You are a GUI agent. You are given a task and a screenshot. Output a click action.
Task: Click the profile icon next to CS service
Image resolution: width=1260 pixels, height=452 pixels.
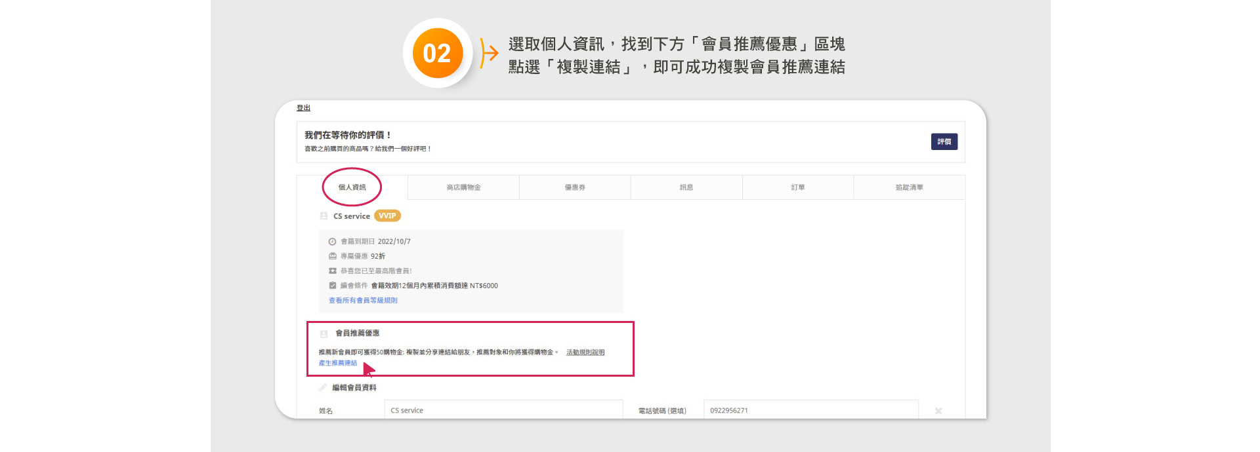[x=324, y=216]
